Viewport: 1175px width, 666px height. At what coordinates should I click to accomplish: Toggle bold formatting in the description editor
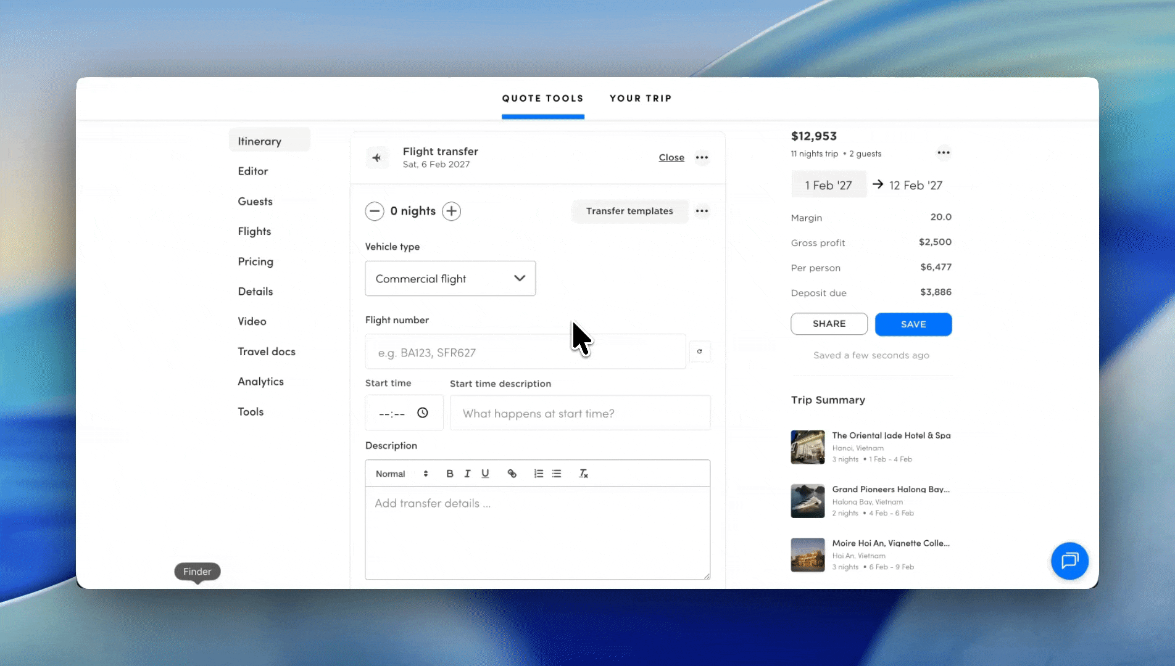449,473
